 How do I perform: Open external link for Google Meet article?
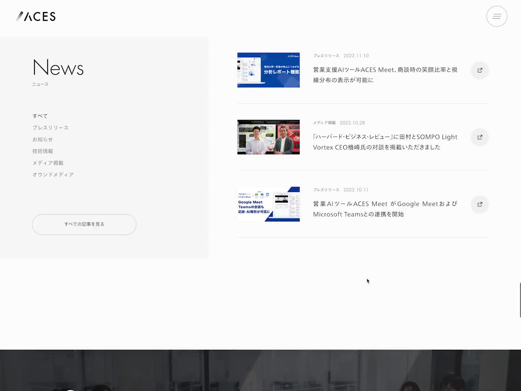click(x=480, y=204)
